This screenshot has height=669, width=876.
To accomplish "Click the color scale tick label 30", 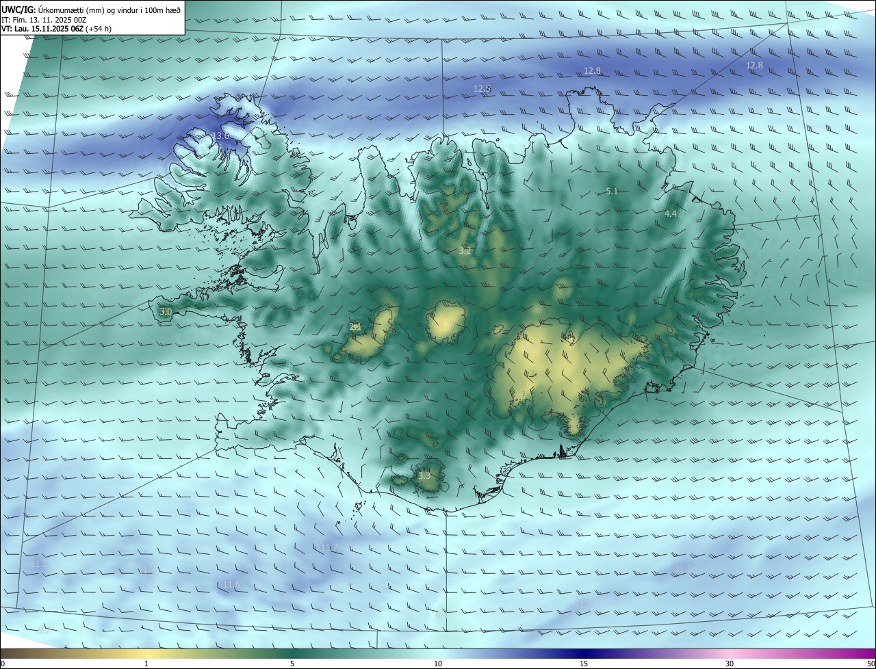I will pyautogui.click(x=730, y=664).
